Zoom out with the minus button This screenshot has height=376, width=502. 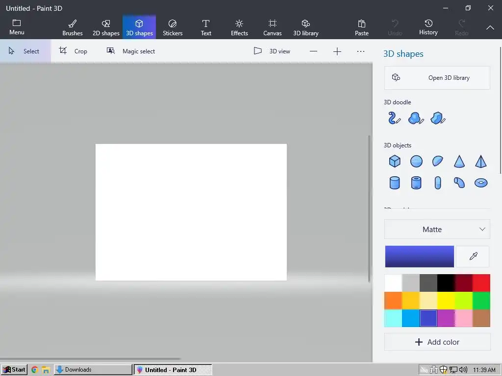click(313, 51)
